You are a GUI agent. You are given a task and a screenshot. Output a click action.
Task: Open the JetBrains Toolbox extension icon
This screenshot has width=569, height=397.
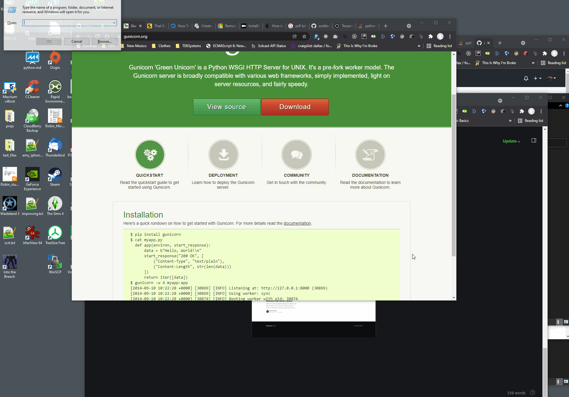[x=364, y=36]
